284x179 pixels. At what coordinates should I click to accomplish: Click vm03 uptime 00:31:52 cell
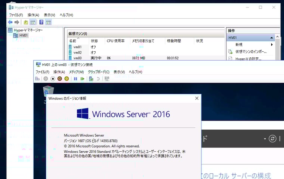[x=173, y=58]
